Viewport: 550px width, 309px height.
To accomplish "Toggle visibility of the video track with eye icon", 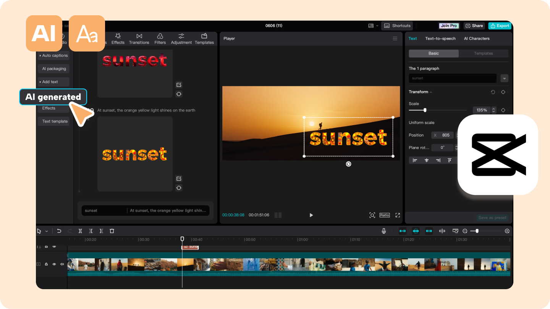I will 54,264.
